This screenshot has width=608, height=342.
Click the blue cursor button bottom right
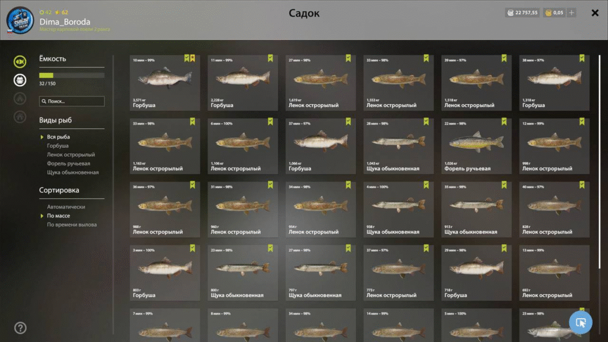pos(581,322)
